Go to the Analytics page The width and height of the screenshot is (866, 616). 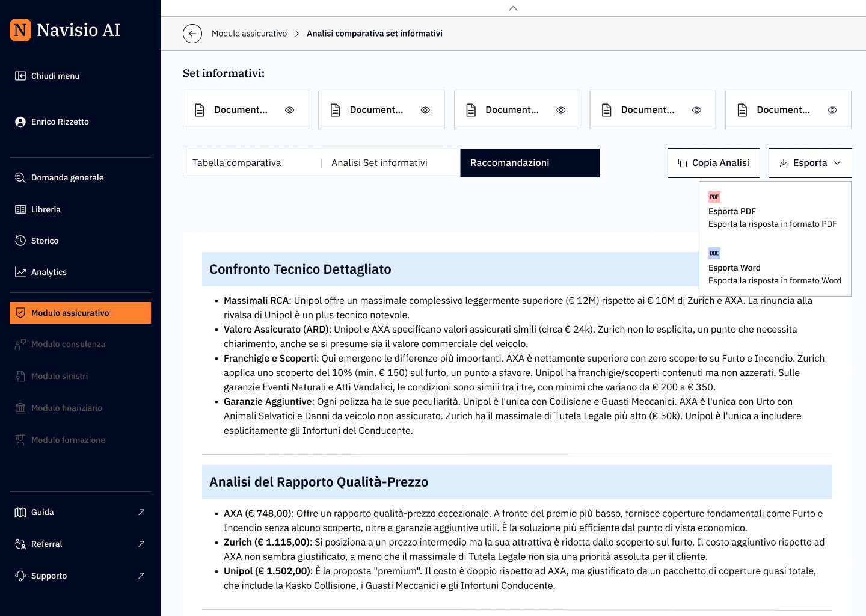point(49,272)
